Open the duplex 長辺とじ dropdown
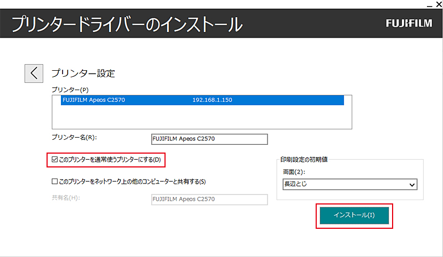Image resolution: width=443 pixels, height=257 pixels. pyautogui.click(x=350, y=184)
